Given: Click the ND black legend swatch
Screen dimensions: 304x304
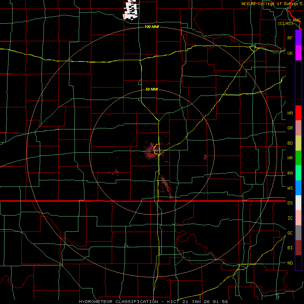Looking at the screenshot, I should coord(298,263).
